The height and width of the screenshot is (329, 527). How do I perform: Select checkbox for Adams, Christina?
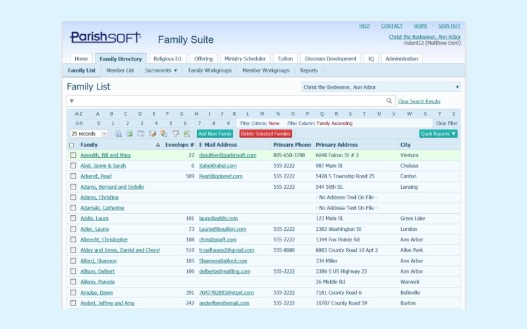(x=73, y=197)
